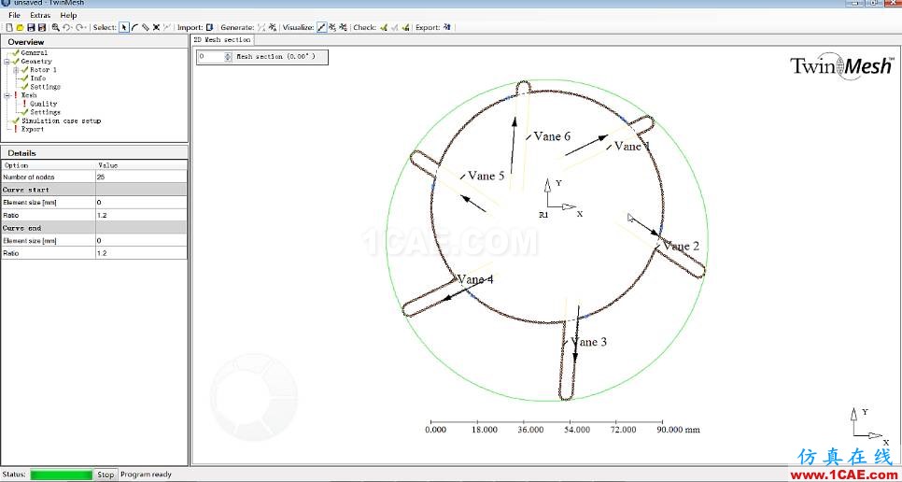Open the Help menu

pos(68,15)
